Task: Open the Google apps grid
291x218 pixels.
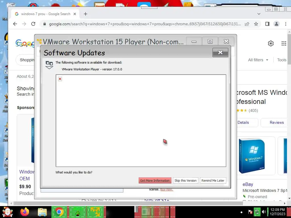Action: (284, 43)
